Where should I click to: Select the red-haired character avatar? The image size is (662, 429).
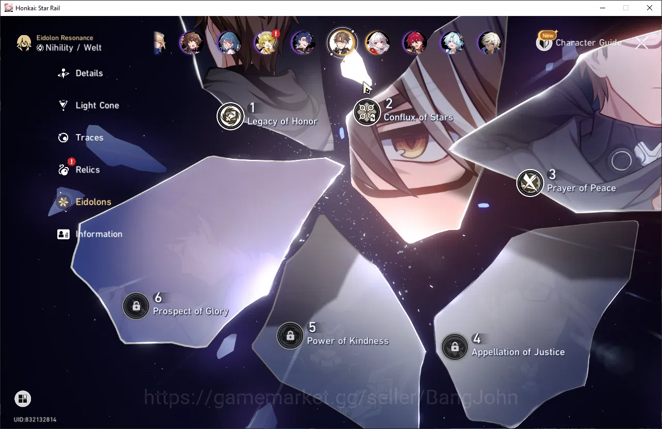click(x=415, y=43)
